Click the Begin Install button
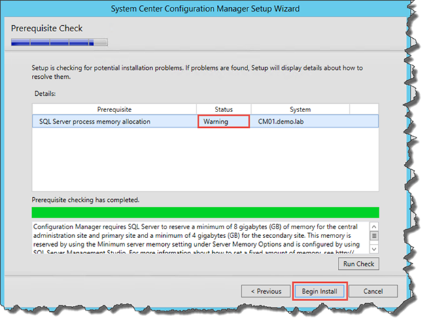Screen dimensions: 429x327 tap(320, 291)
